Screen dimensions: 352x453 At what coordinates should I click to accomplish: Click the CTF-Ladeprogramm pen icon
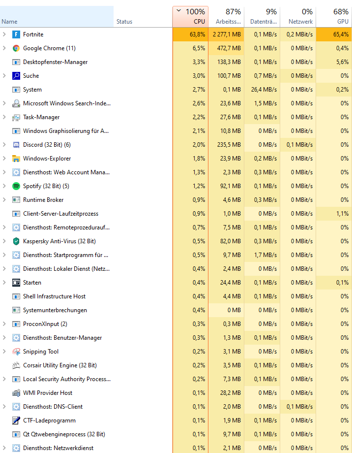[16, 421]
